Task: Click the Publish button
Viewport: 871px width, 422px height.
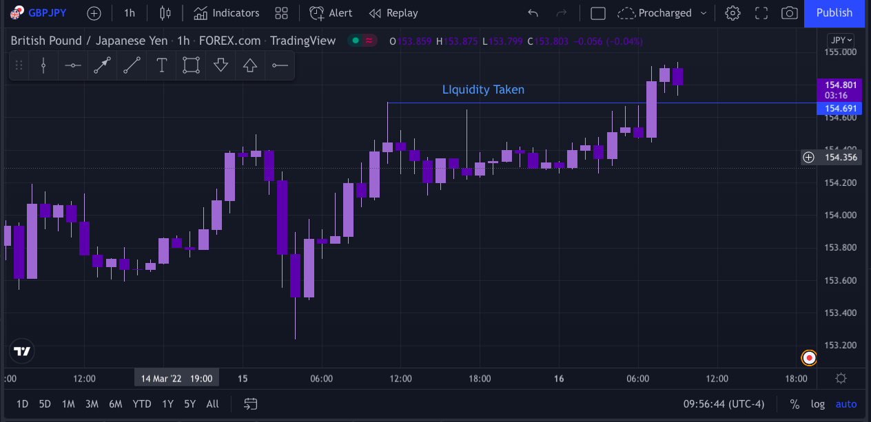Action: click(834, 13)
